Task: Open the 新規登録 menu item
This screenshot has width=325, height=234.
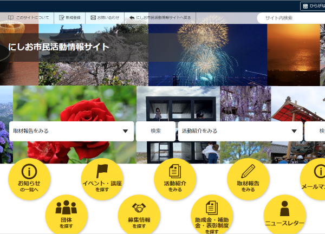Action: pos(70,18)
